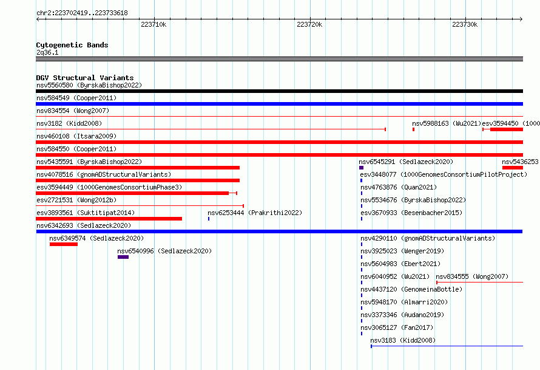
Task: Click nsv3065127 (Fan2017) label
Action: click(397, 327)
